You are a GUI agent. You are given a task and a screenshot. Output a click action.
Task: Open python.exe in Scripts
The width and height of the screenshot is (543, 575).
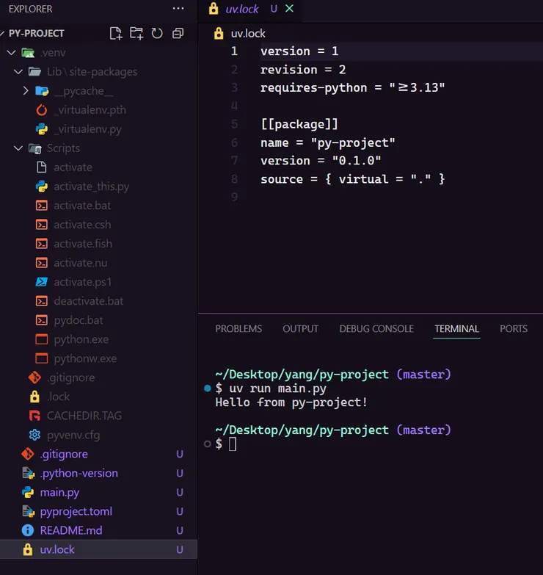pyautogui.click(x=81, y=339)
